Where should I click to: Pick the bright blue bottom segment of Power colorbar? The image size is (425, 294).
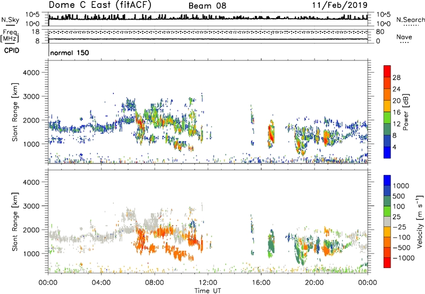[387, 153]
